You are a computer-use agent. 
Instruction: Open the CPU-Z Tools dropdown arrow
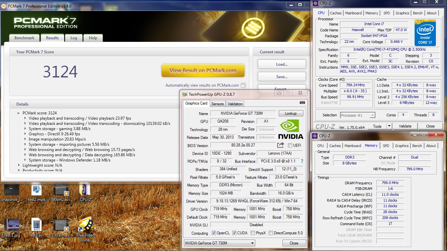(x=389, y=126)
